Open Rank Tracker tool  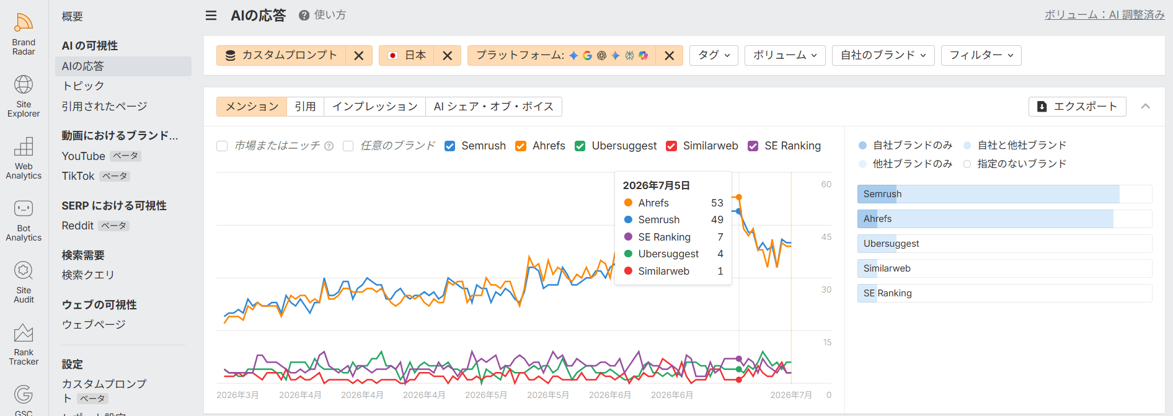point(24,344)
